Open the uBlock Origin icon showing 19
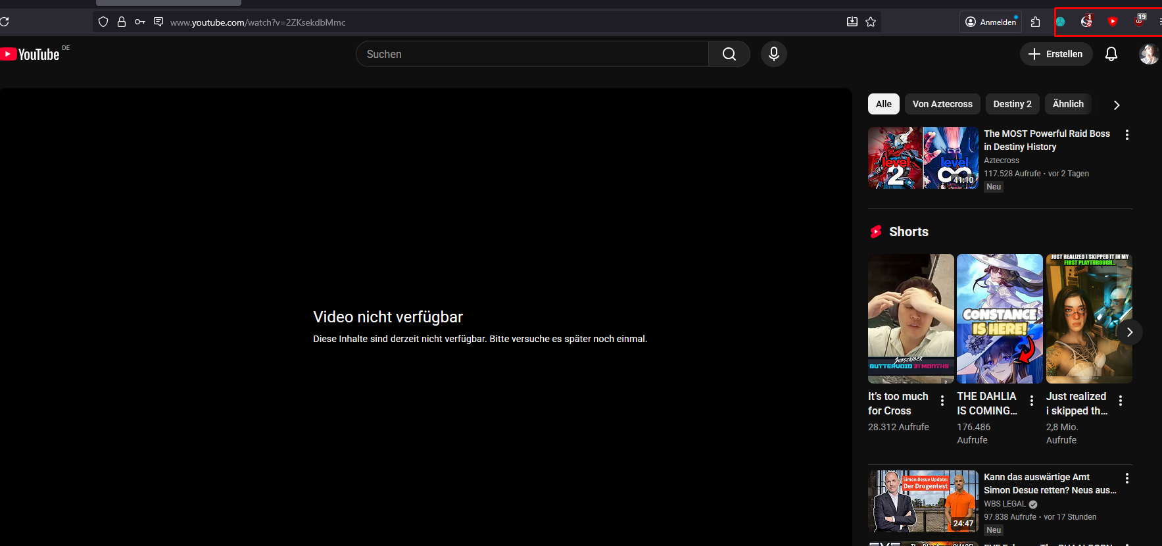This screenshot has height=546, width=1162. click(x=1140, y=21)
